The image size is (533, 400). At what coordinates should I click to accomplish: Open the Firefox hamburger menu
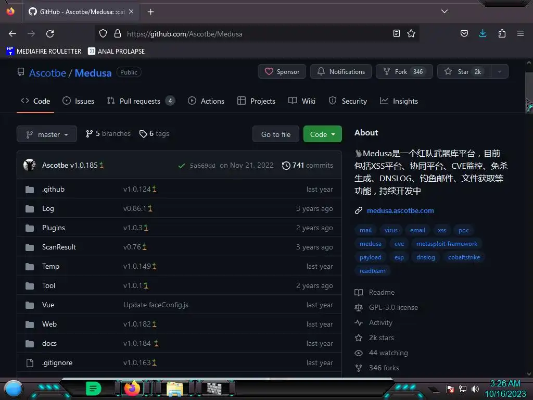click(x=520, y=33)
